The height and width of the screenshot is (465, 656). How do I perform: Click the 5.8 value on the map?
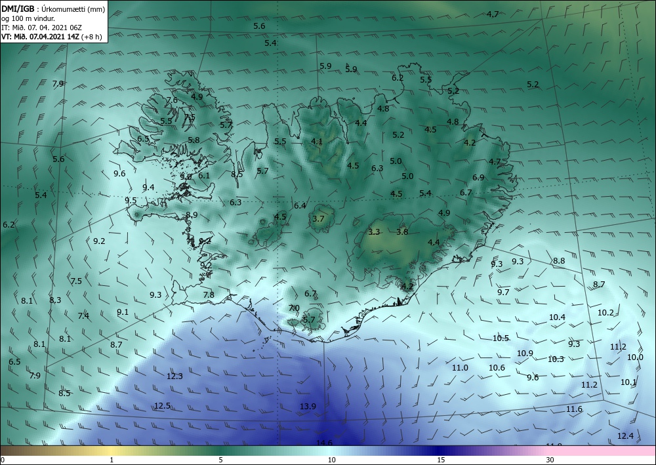point(194,140)
